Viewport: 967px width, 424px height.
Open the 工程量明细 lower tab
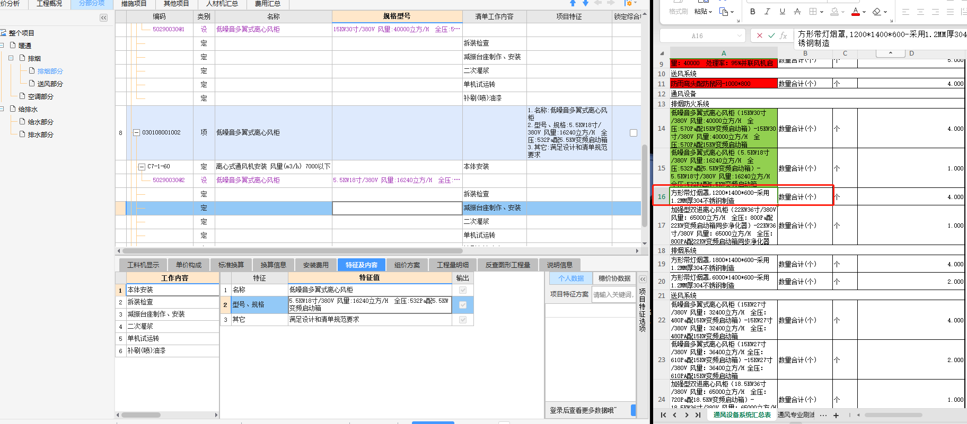(x=453, y=265)
